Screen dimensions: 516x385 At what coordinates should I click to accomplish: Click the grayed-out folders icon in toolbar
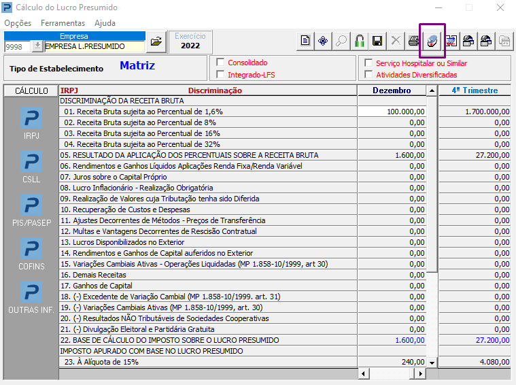pyautogui.click(x=504, y=41)
